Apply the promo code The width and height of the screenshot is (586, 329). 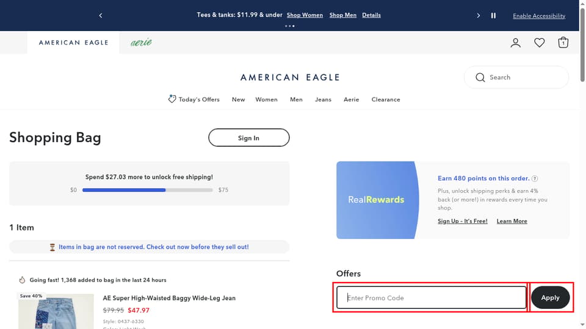coord(550,298)
